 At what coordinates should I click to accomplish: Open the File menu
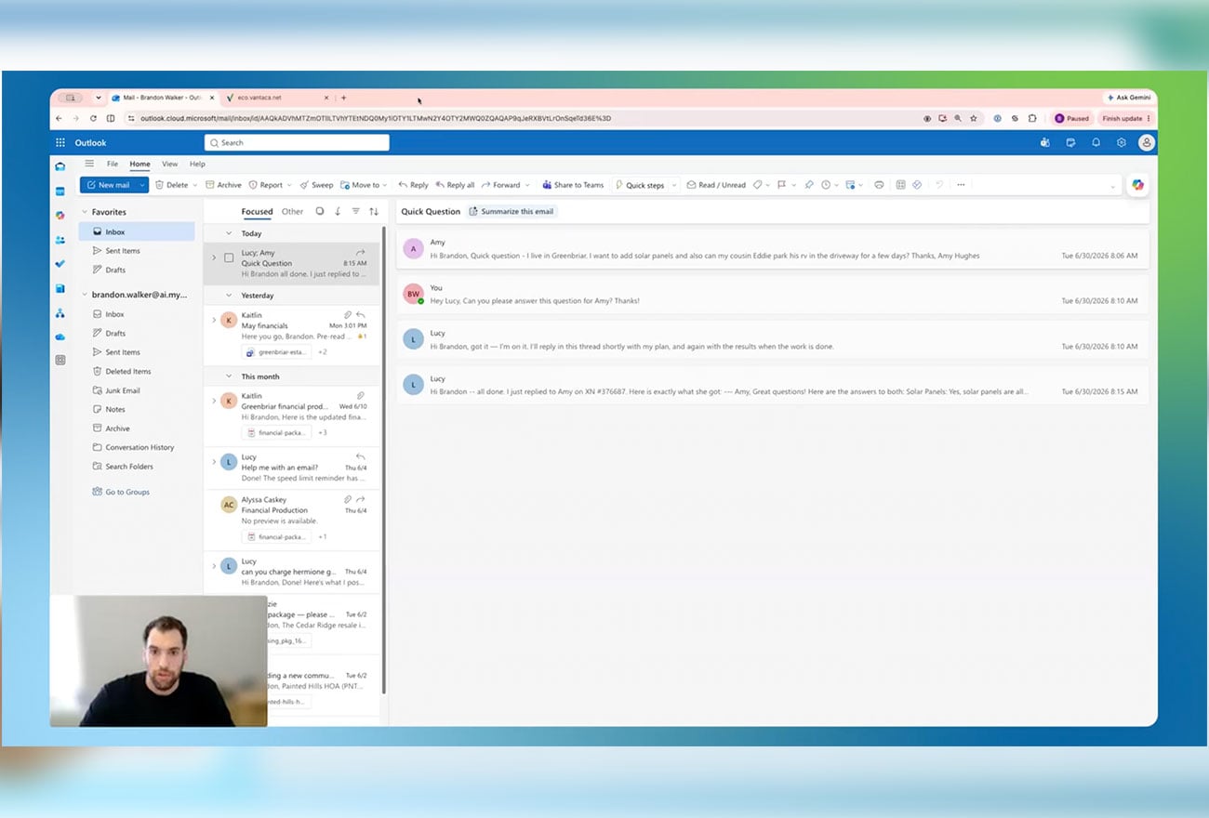tap(113, 164)
